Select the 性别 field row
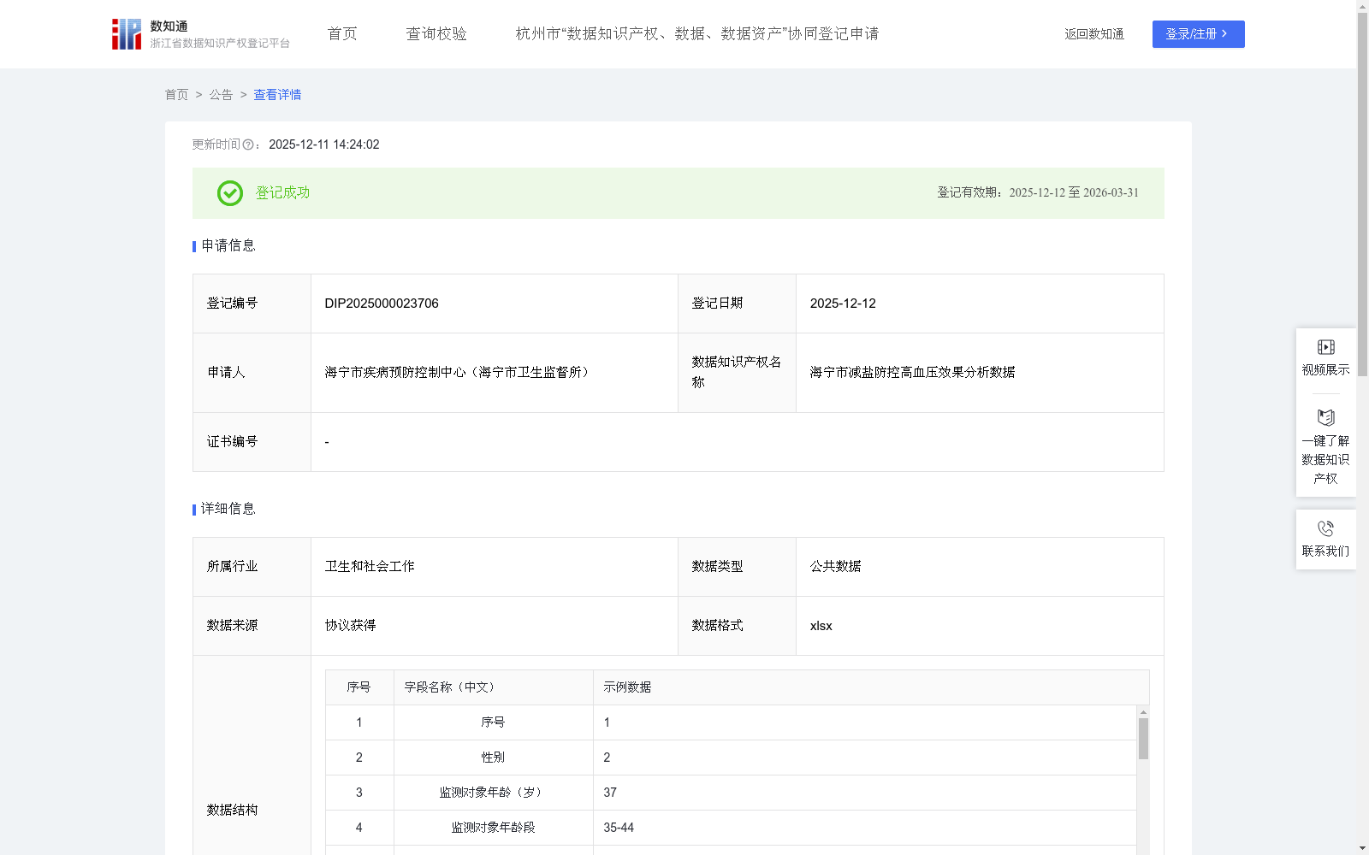 [731, 758]
